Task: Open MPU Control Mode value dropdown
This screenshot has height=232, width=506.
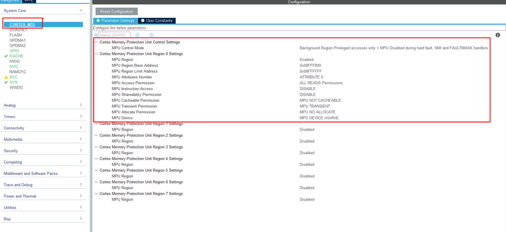Action: [394, 48]
